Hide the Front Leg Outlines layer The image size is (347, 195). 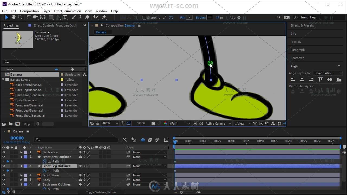pyautogui.click(x=4, y=166)
